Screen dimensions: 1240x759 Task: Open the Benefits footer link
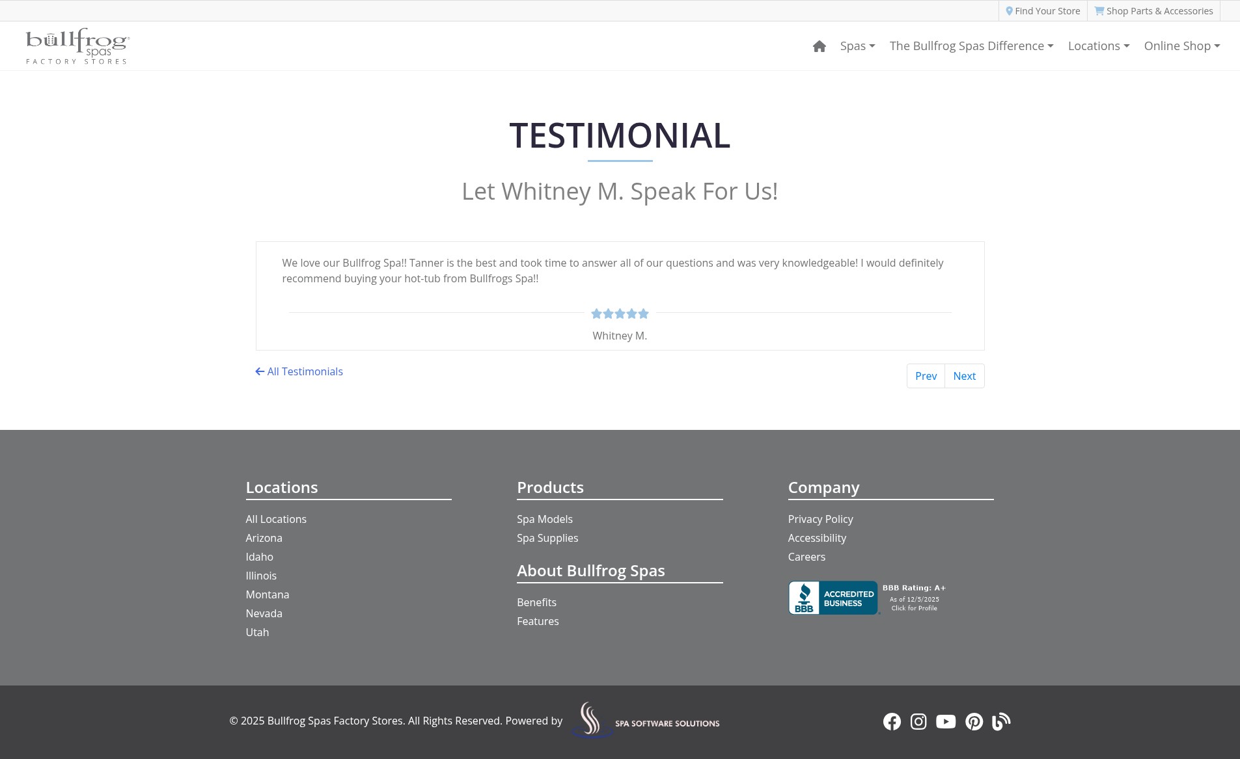point(536,602)
